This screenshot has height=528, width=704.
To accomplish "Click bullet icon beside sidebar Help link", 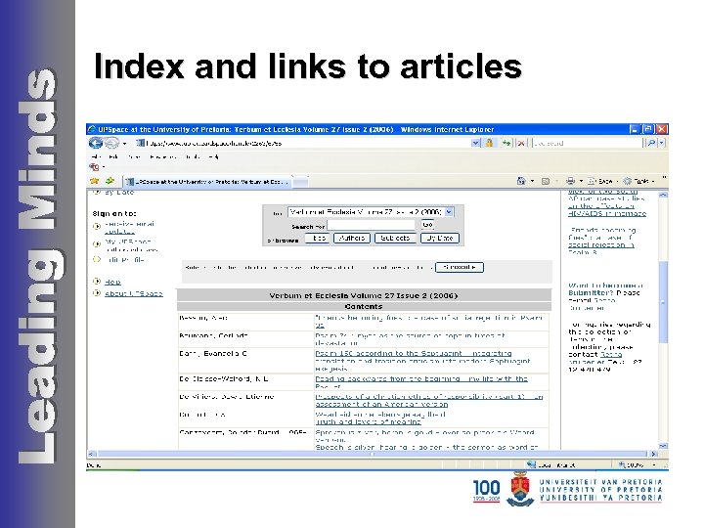I will coord(96,281).
